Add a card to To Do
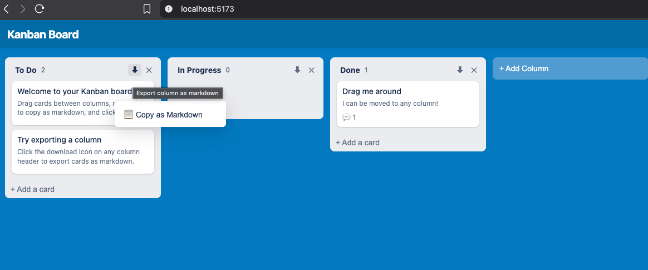Viewport: 648px width, 270px height. (x=32, y=189)
